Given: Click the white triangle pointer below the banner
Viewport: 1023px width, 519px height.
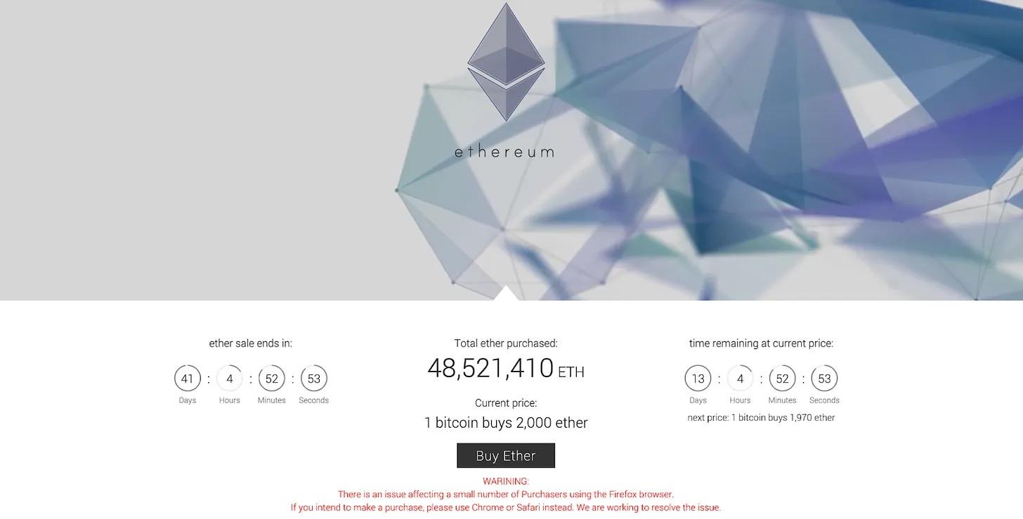Looking at the screenshot, I should point(506,294).
